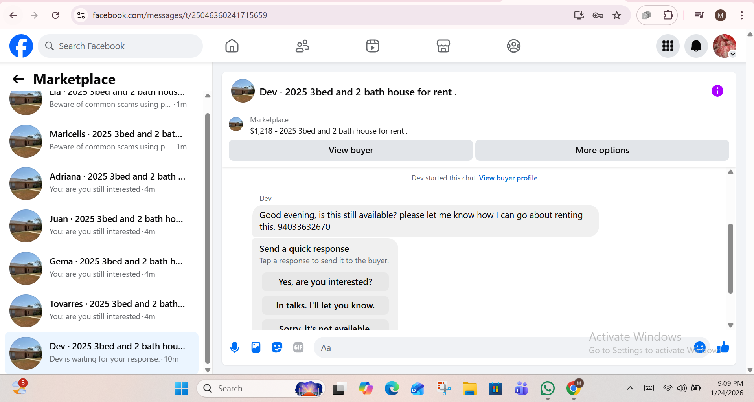
Task: Open the Groups tab icon
Action: pos(513,46)
